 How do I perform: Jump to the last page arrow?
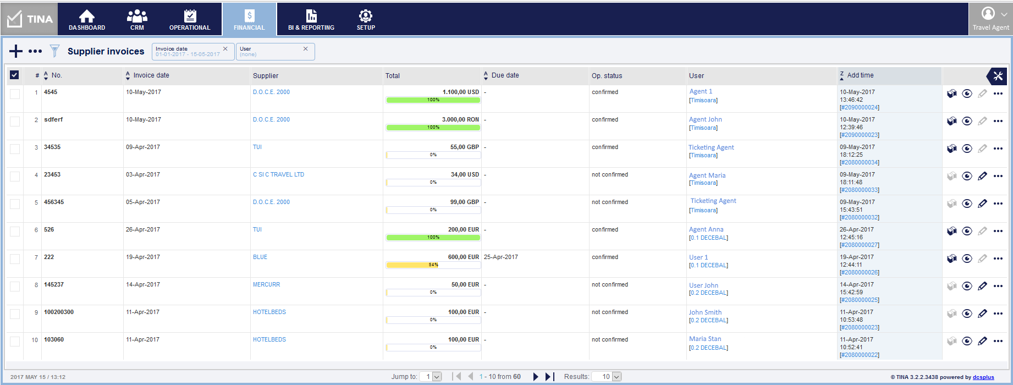tap(549, 377)
